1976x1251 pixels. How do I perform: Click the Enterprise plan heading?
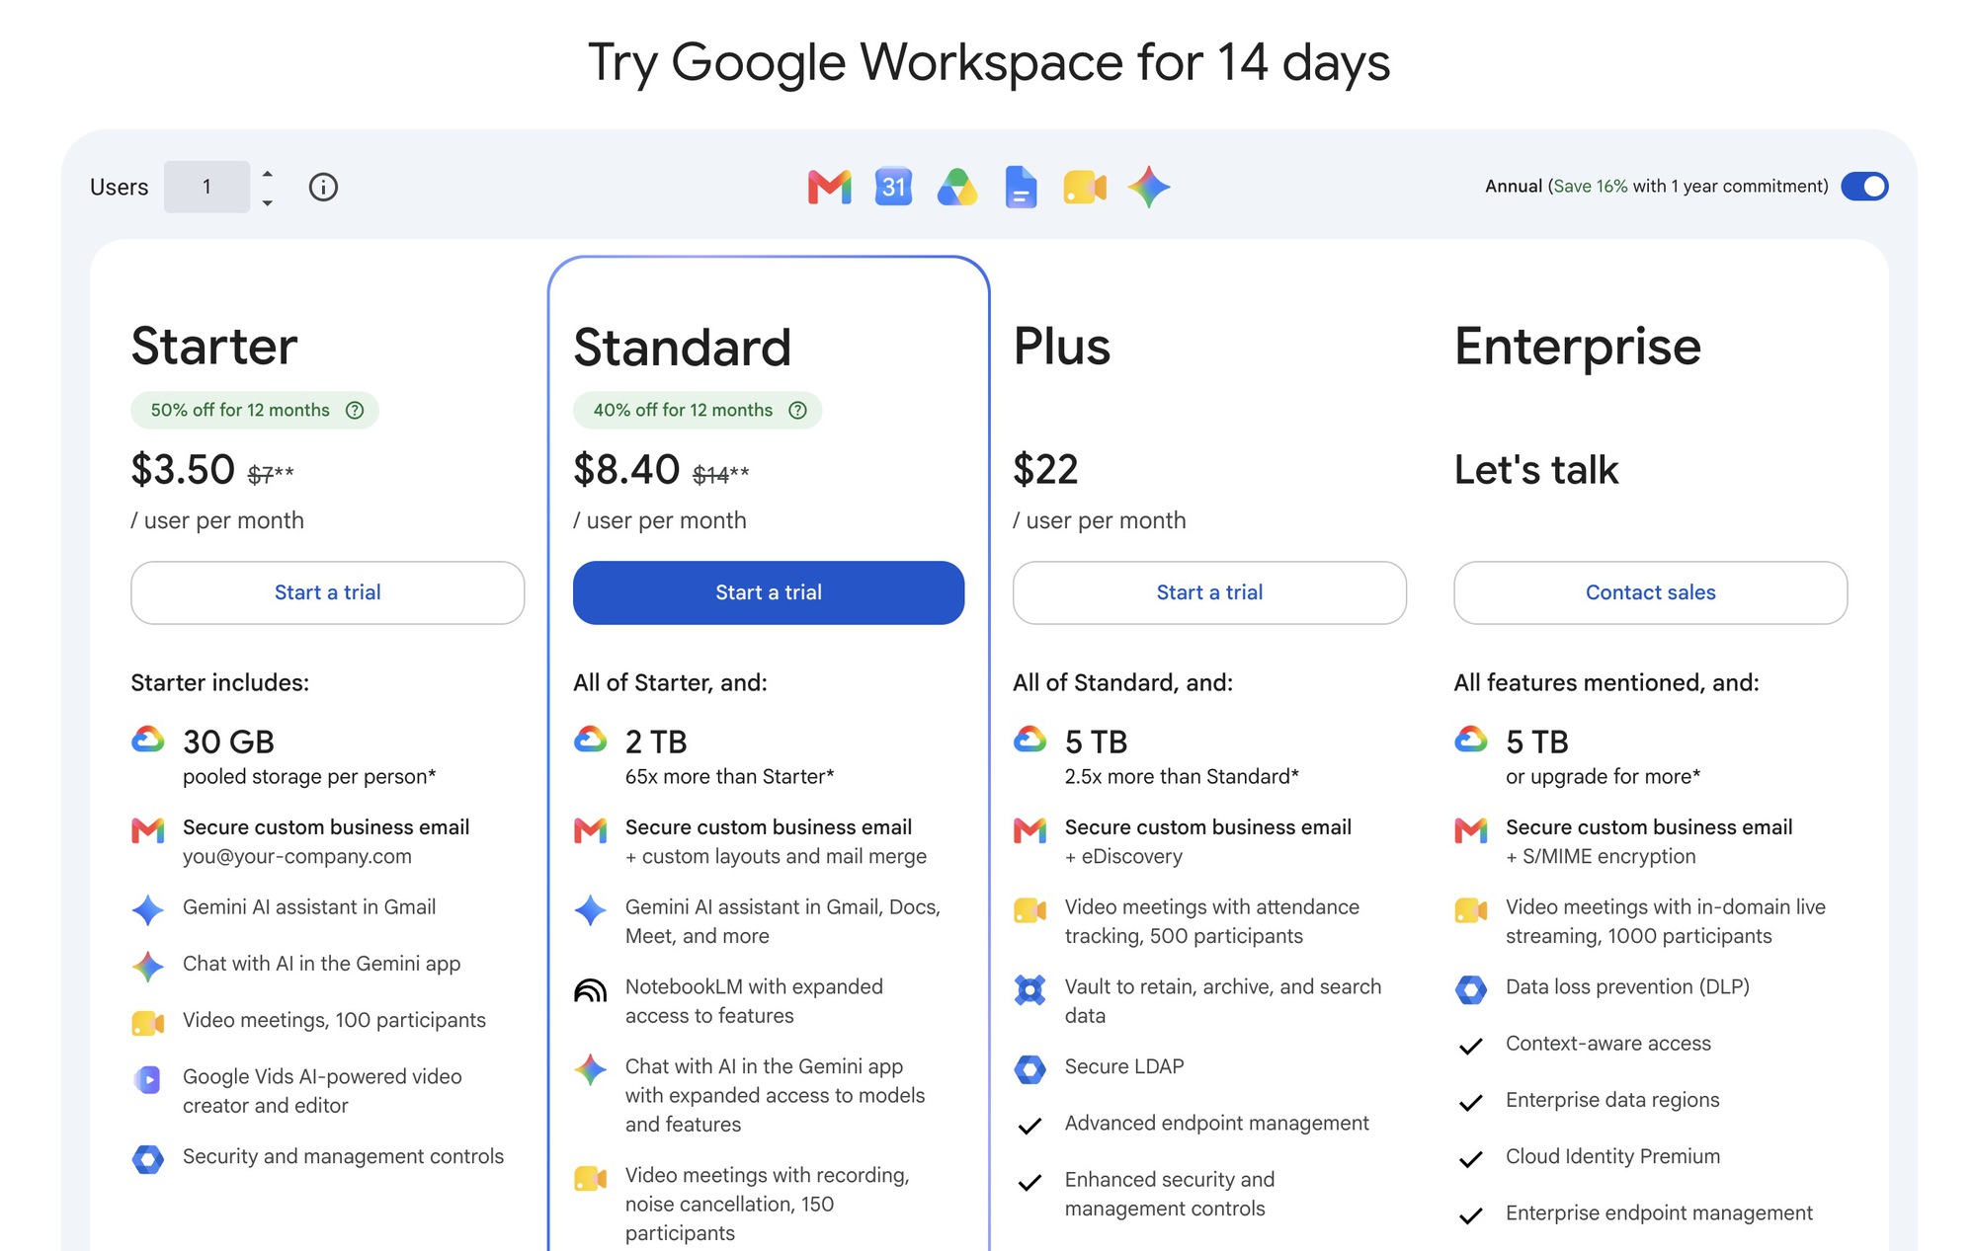pos(1578,347)
